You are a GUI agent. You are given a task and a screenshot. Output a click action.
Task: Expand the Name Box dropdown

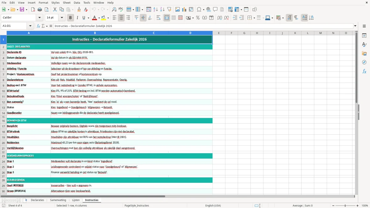pyautogui.click(x=30, y=26)
